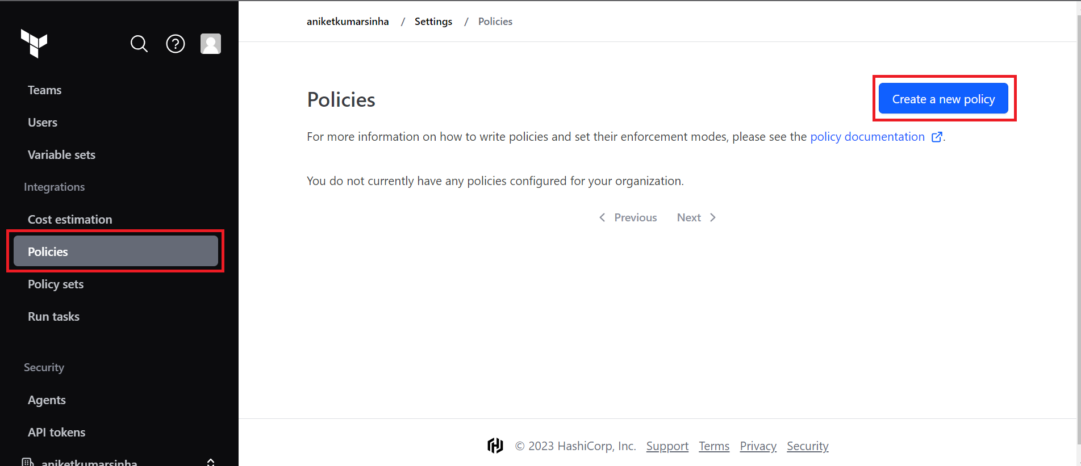Screen dimensions: 1081x466
Task: Click the Terraform logo icon
Action: [x=34, y=43]
